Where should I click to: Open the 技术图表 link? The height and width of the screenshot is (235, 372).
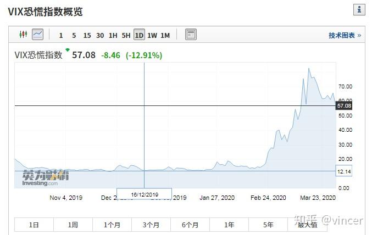pyautogui.click(x=345, y=36)
